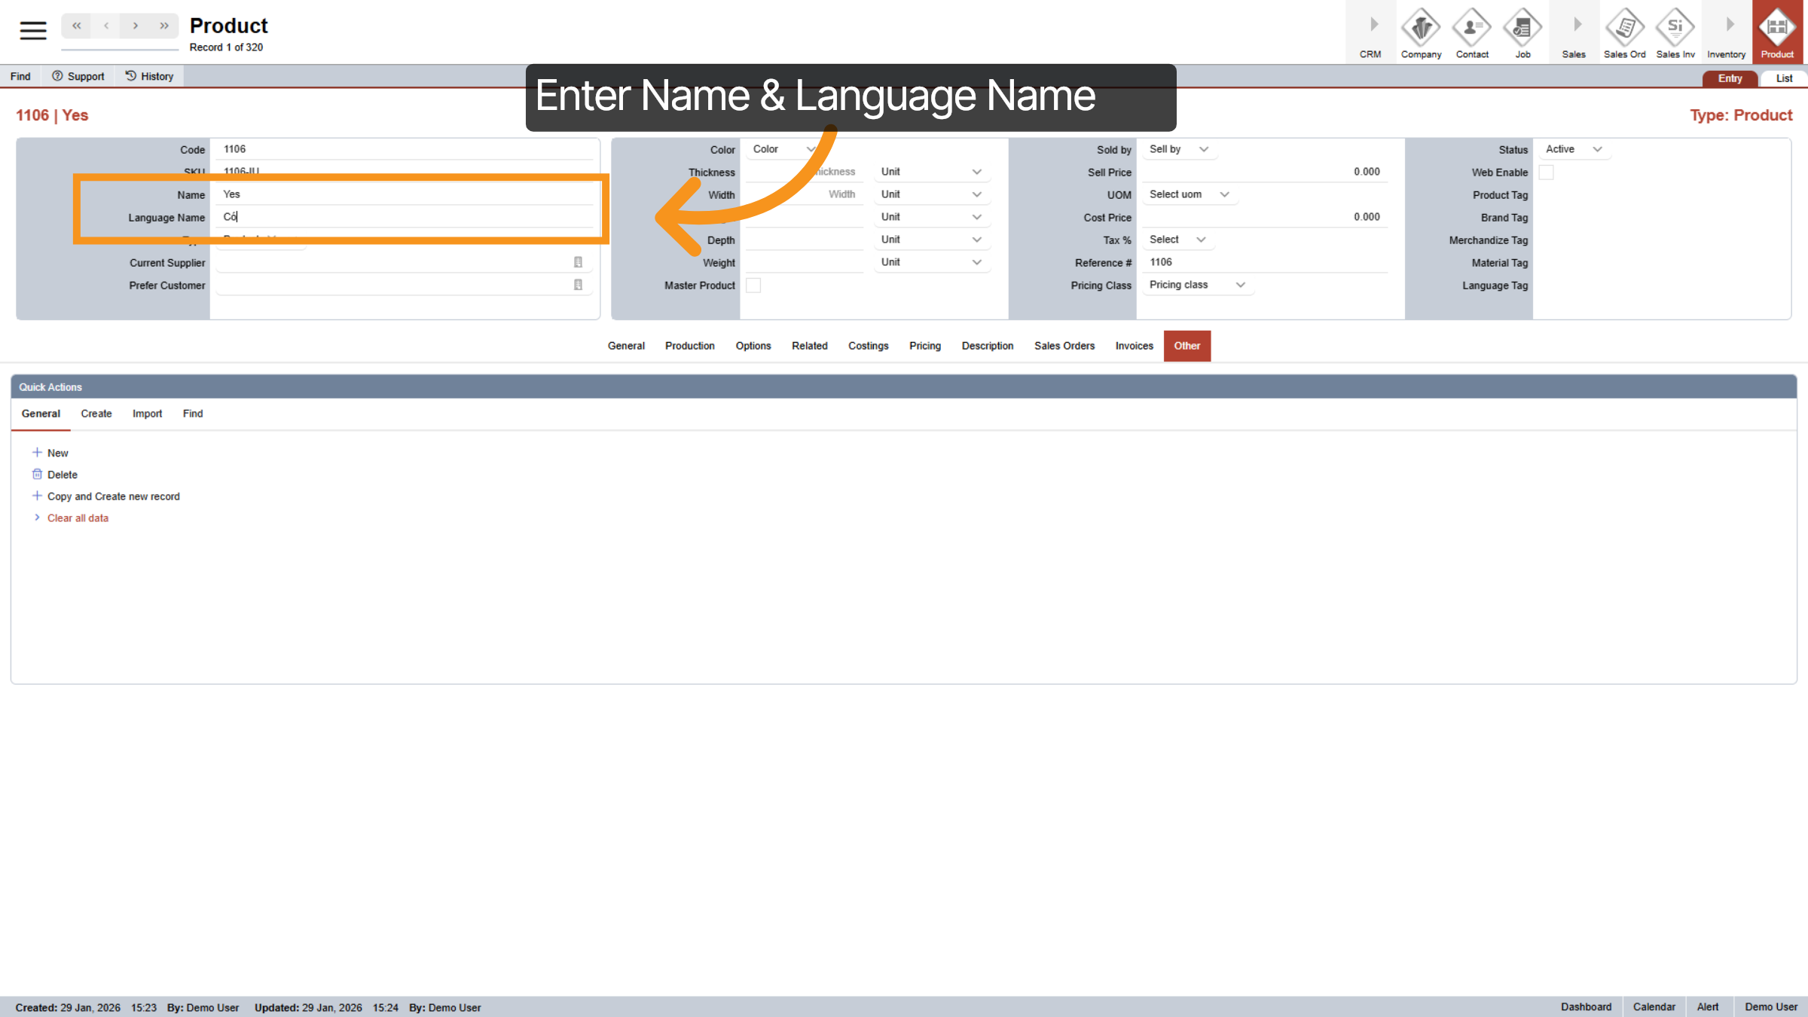Open the Job module
The image size is (1808, 1017).
click(x=1522, y=32)
